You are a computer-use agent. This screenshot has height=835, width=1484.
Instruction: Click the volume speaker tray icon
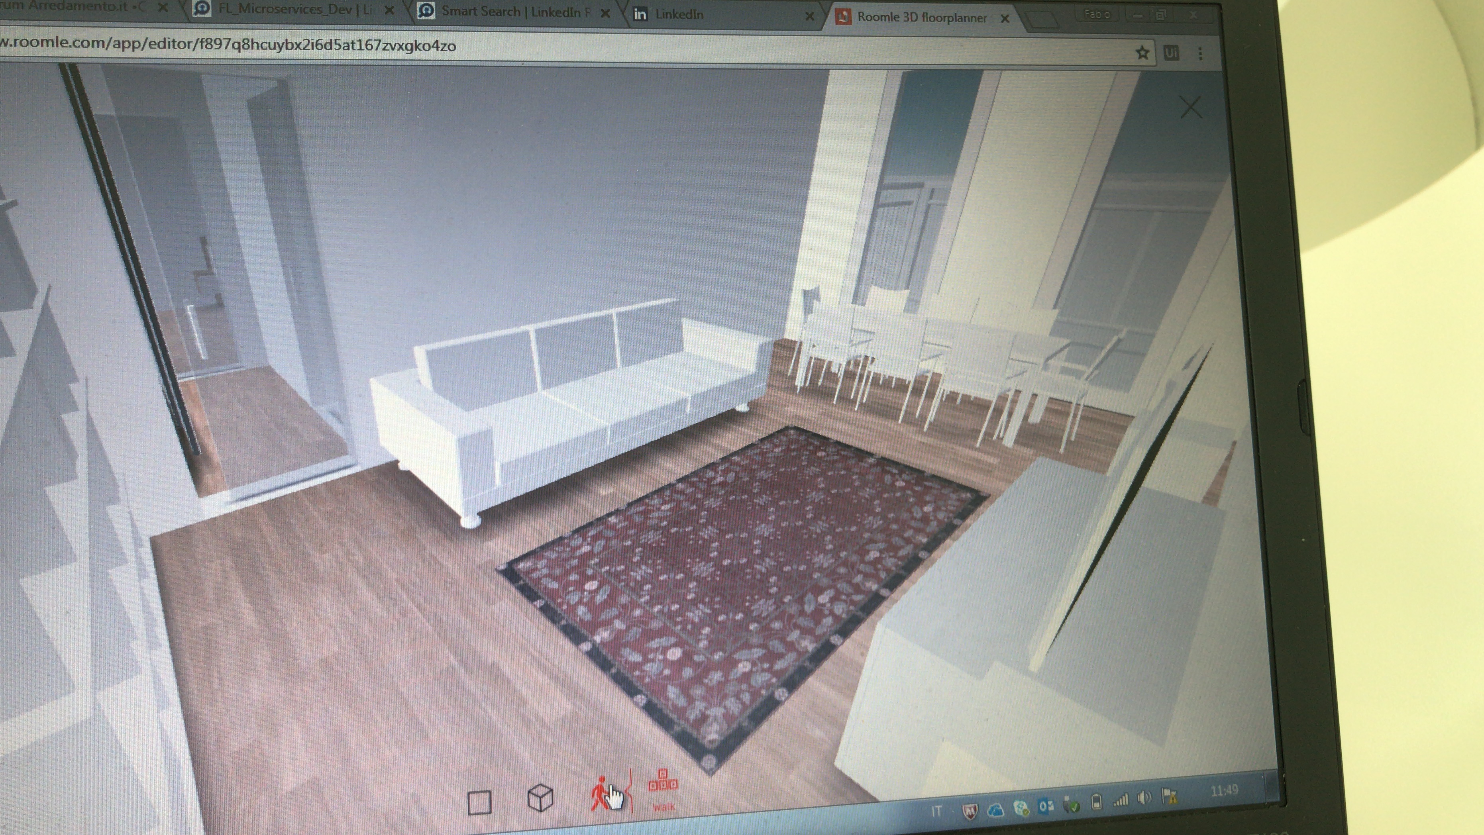pyautogui.click(x=1144, y=798)
